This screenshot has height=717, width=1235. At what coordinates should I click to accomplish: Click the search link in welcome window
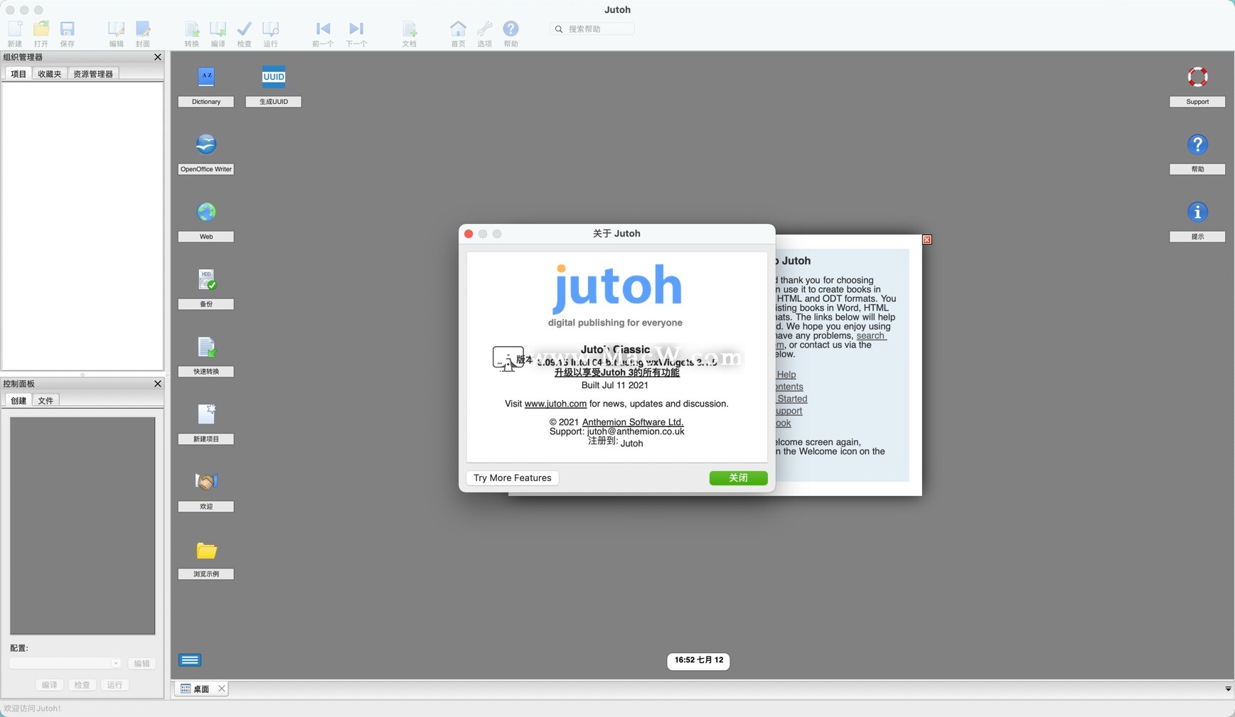point(871,336)
